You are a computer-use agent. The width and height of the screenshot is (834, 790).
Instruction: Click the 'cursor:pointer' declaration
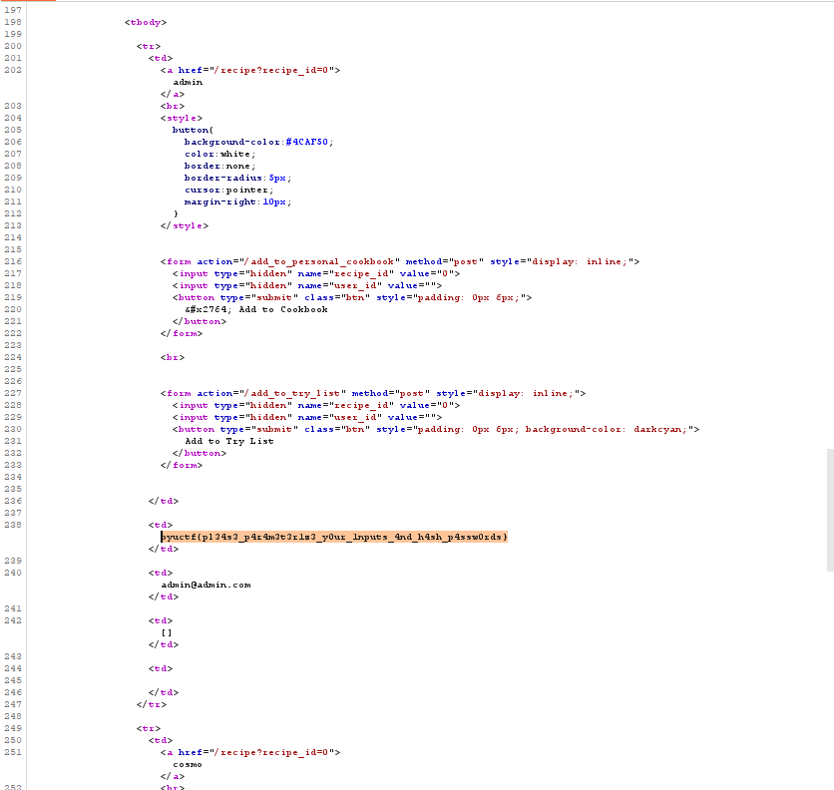pos(229,190)
